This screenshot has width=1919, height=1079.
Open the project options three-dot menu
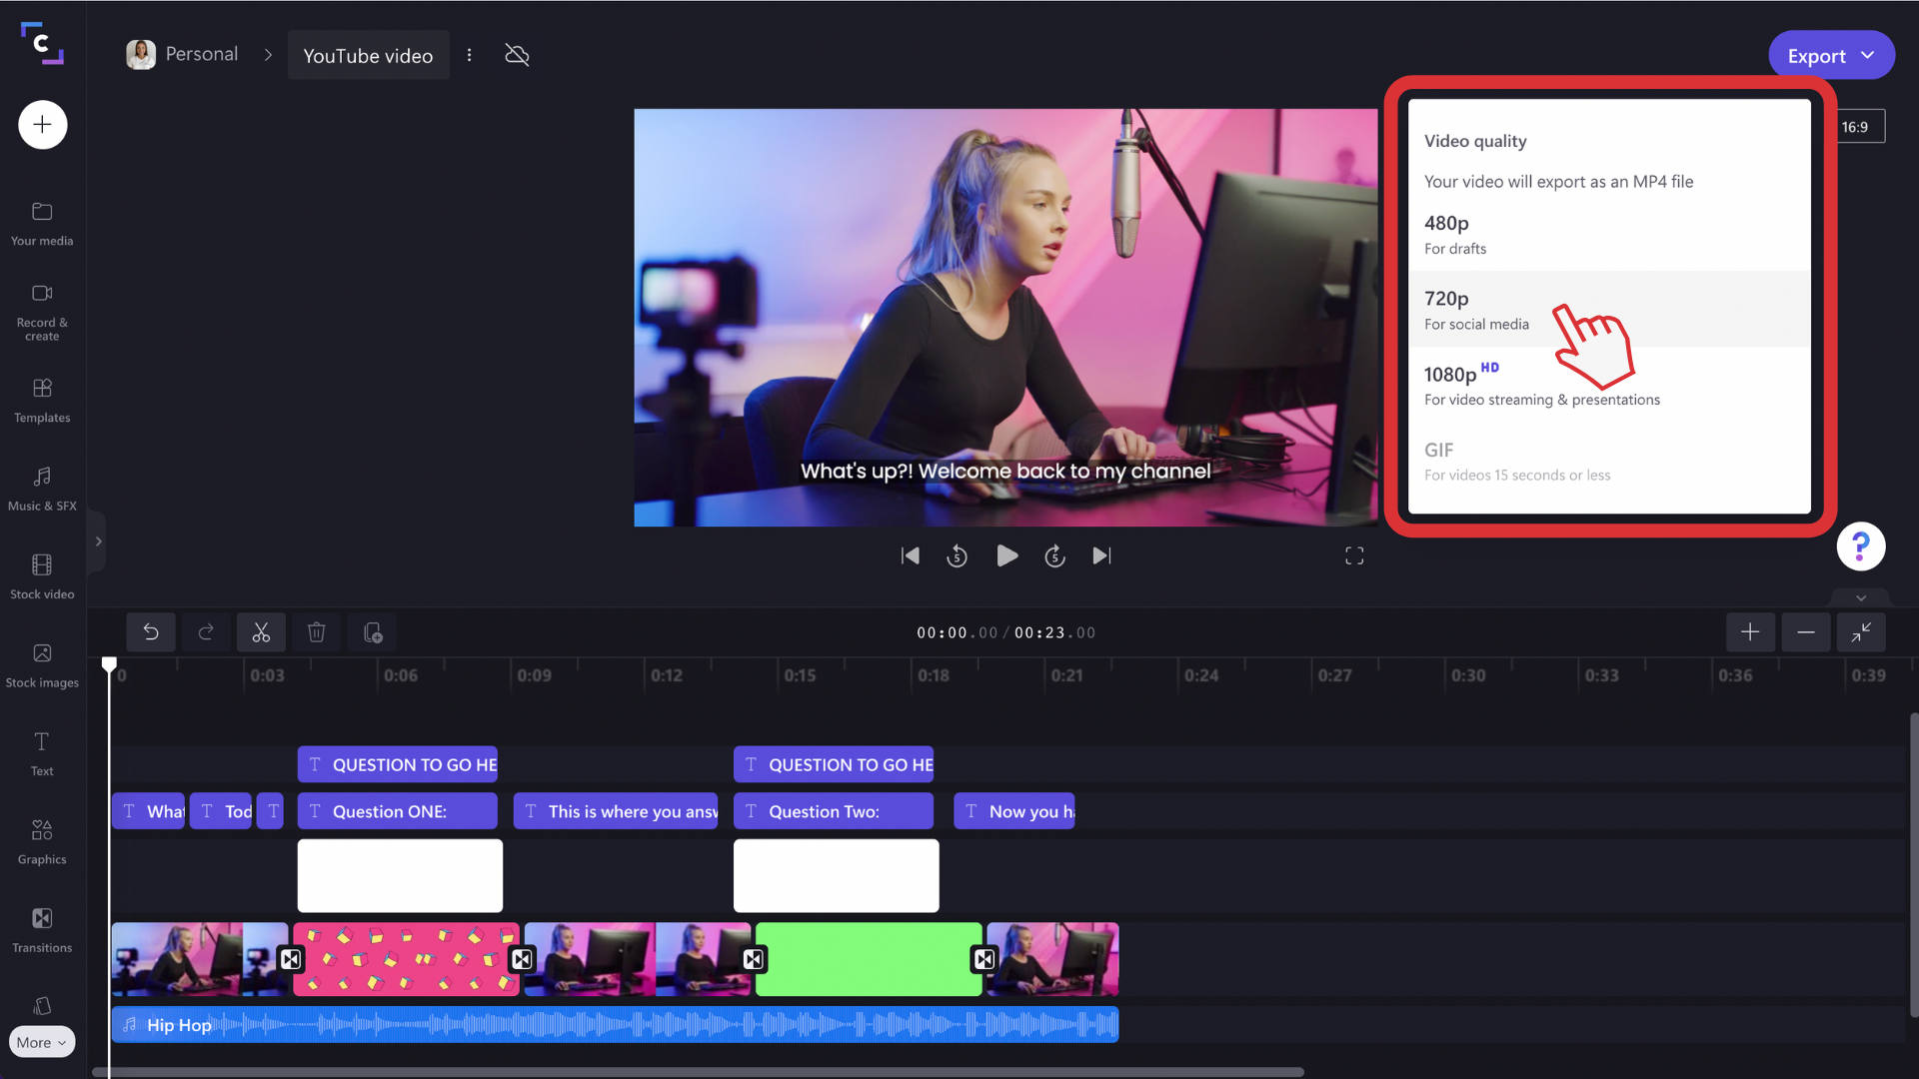click(470, 55)
